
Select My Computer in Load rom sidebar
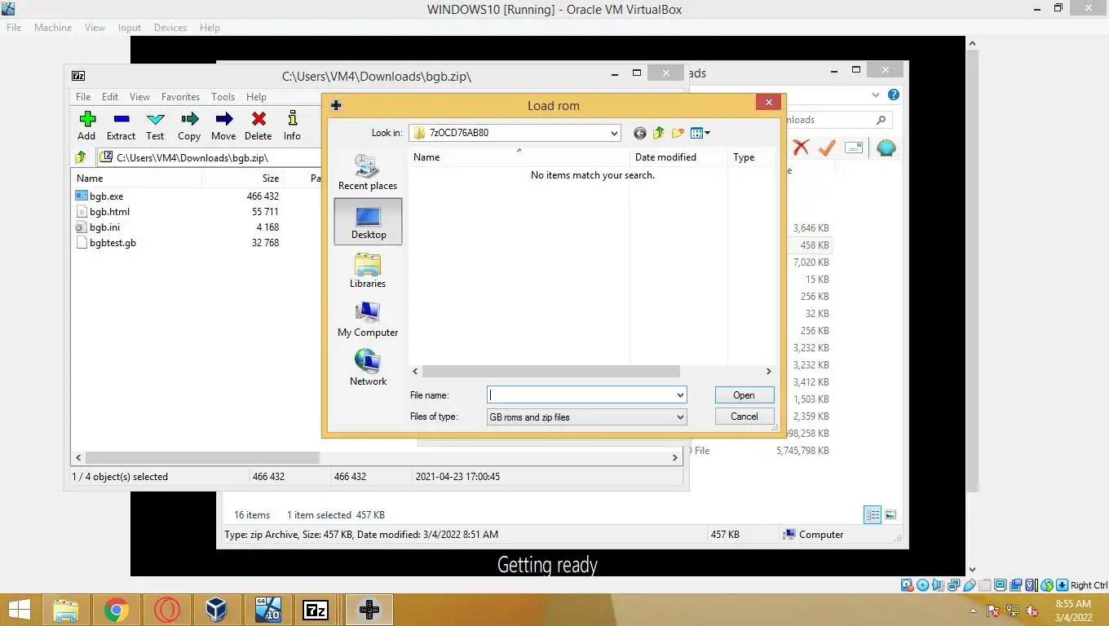click(368, 319)
